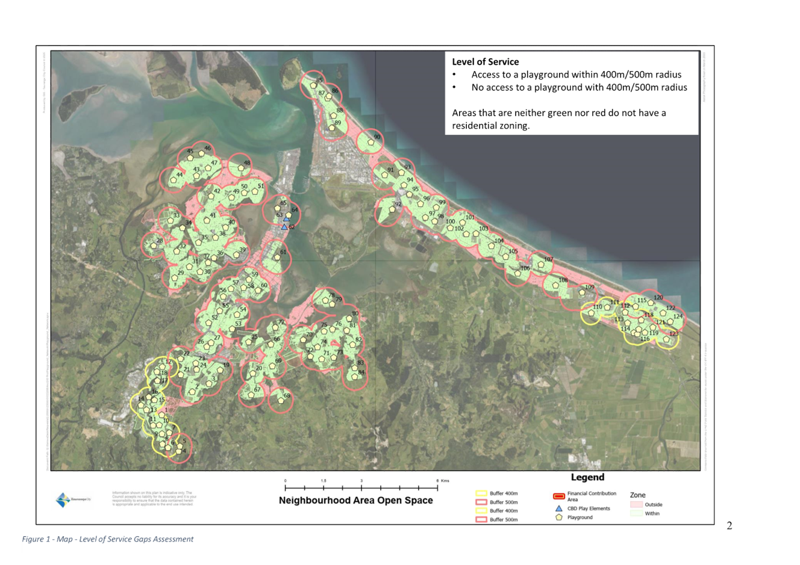Click the Financial Contribution Area legend symbol
The image size is (800, 565).
[558, 496]
